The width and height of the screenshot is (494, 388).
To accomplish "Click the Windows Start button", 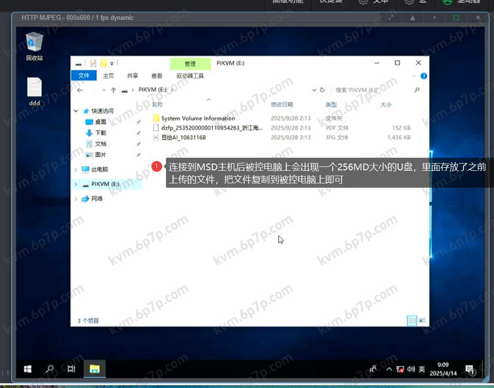I will [28, 369].
